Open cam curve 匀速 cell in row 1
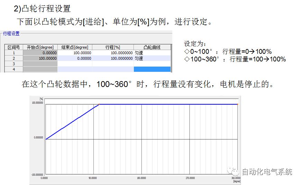Viewport: 302px width, 185px height. tap(152, 53)
